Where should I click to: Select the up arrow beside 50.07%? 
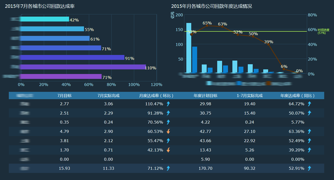(x=309, y=113)
